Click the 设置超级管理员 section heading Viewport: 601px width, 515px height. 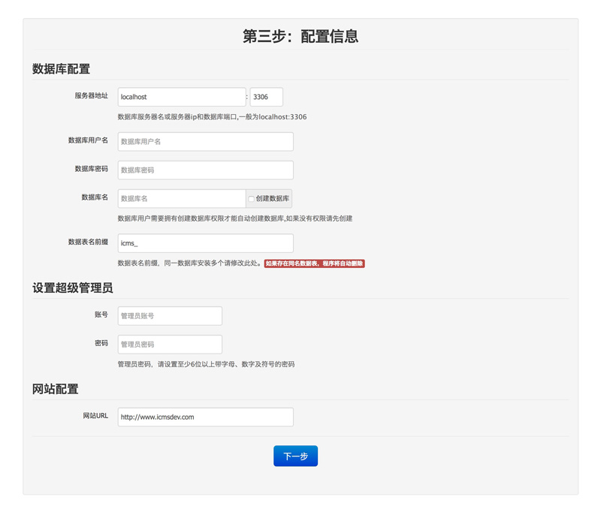click(x=72, y=288)
